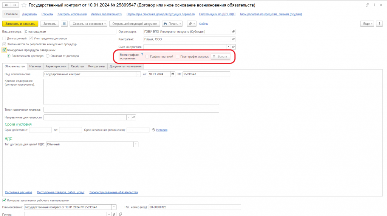Click the document list icon beside Записать
Image resolution: width=387 pixels, height=216 pixels.
[x=64, y=24]
